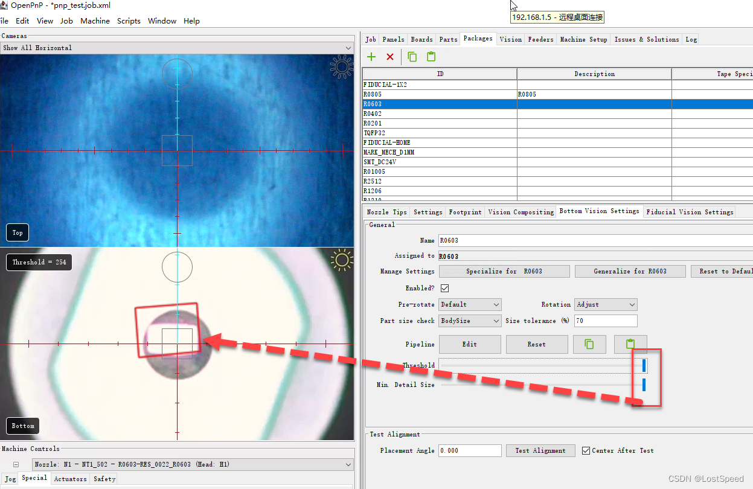Click Generalize for R0603 button
Screen dimensions: 753x489
630,271
